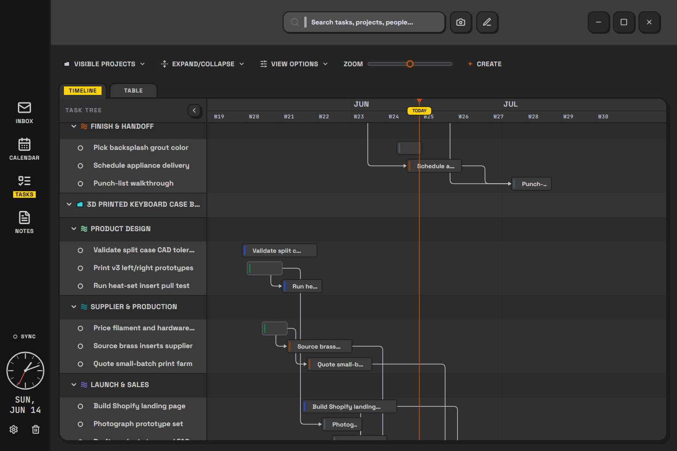Open the Visible Projects dropdown
The image size is (677, 451).
tap(104, 64)
